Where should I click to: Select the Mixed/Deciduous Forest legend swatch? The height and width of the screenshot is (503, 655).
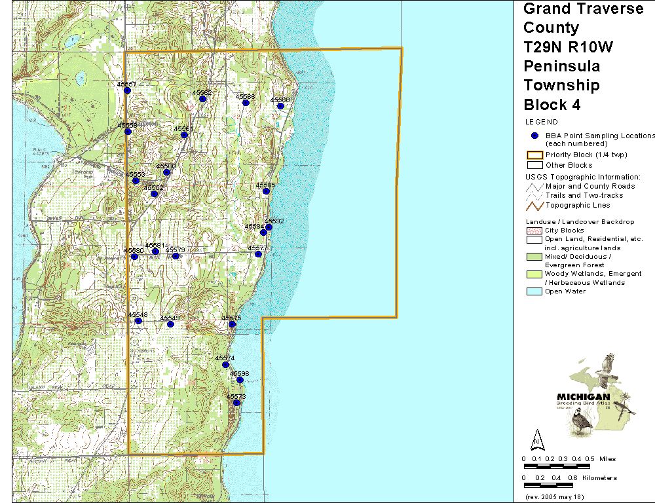click(535, 257)
